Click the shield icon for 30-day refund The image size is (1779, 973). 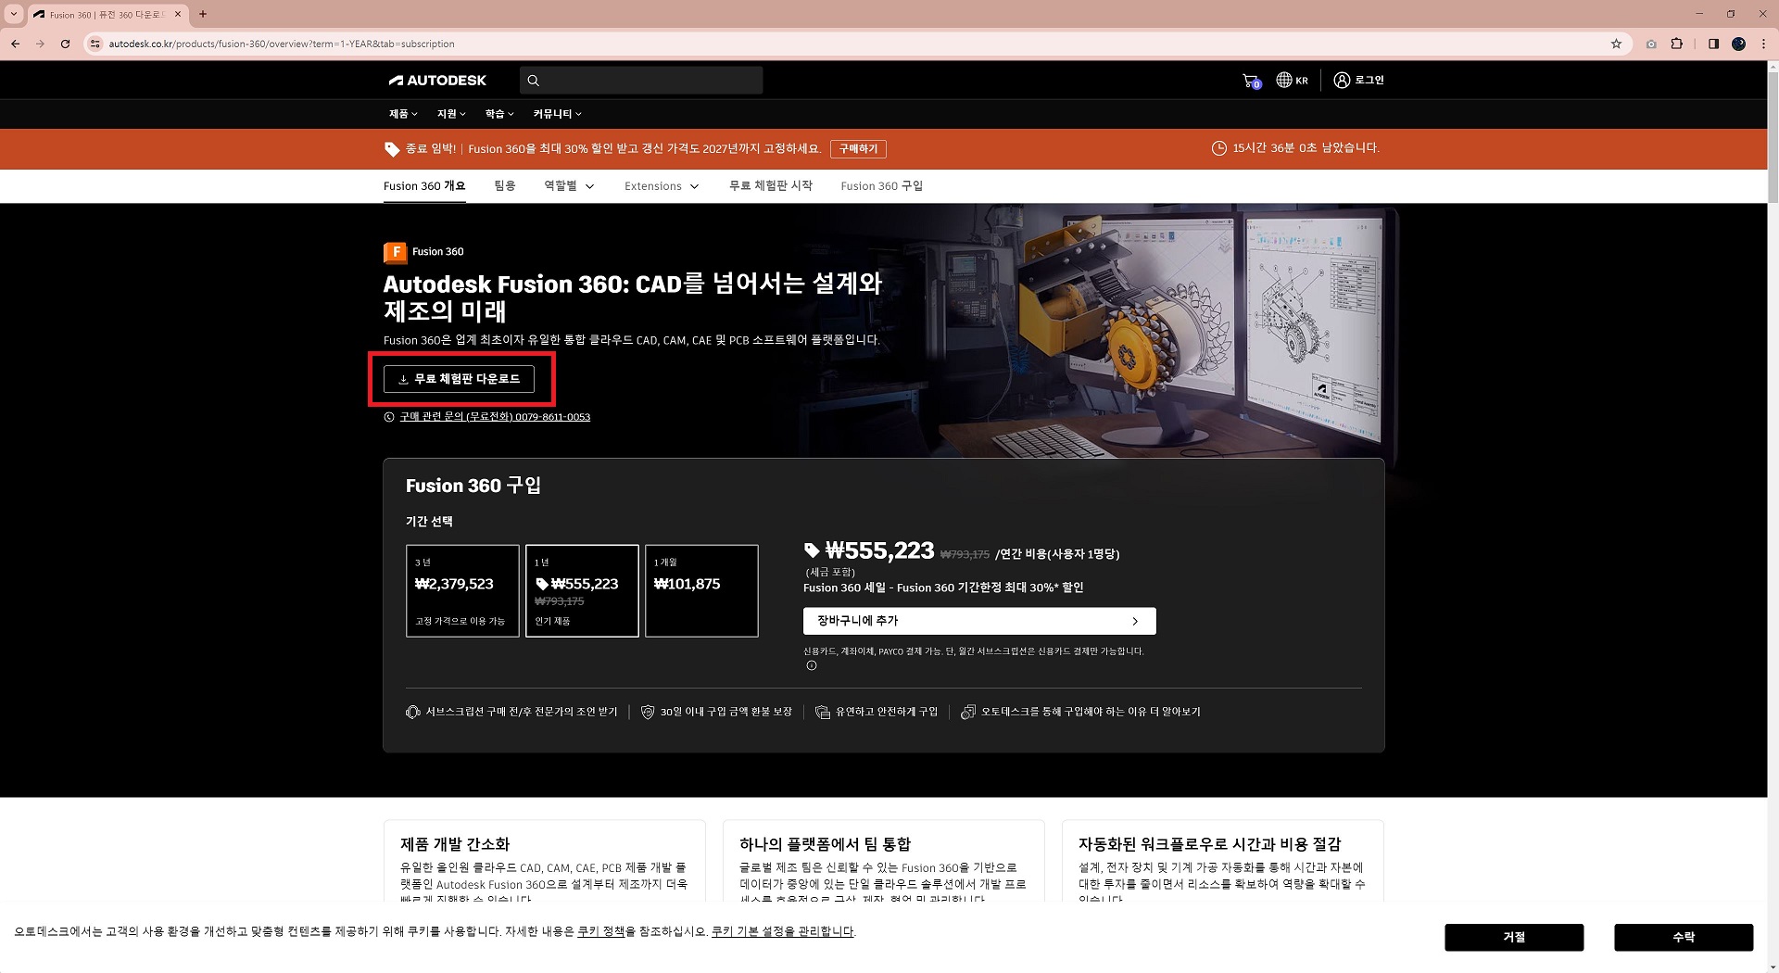point(648,712)
